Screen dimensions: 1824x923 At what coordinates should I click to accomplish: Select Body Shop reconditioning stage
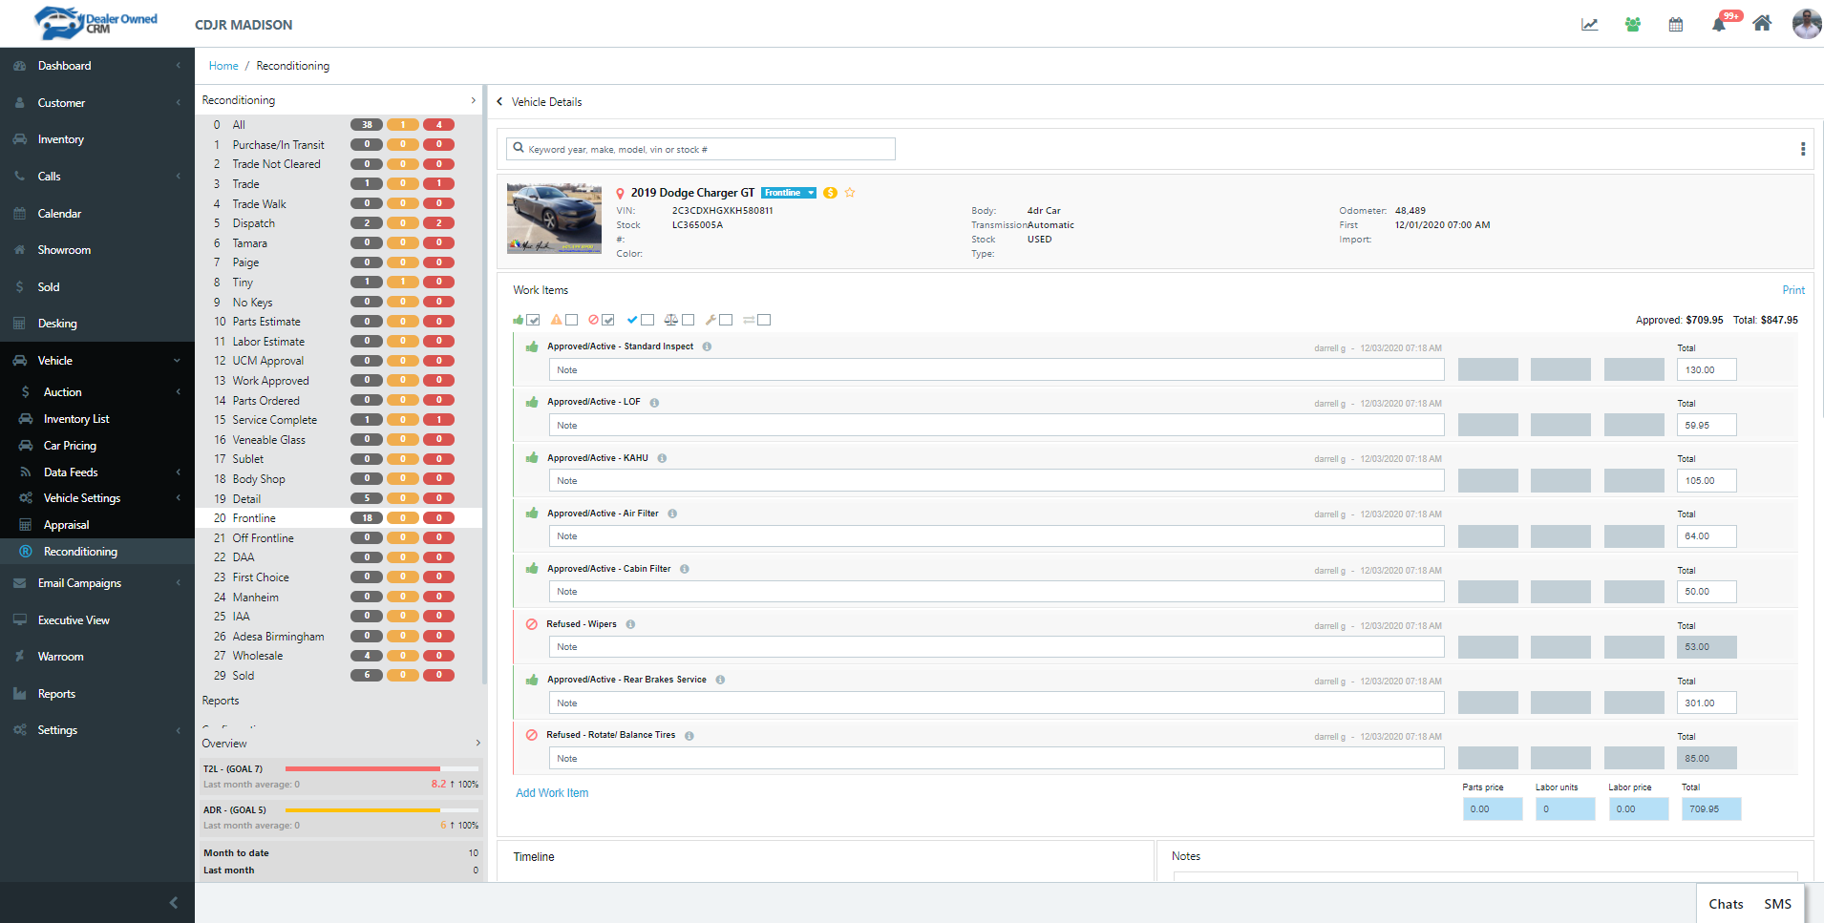[x=259, y=479]
